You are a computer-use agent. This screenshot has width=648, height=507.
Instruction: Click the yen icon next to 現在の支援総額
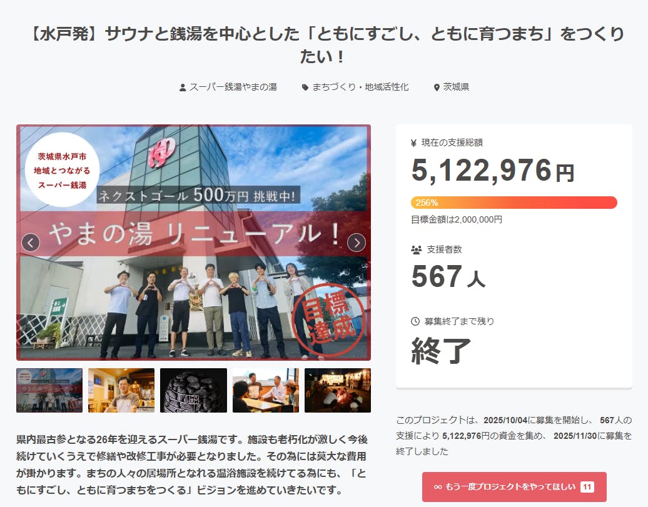click(414, 143)
